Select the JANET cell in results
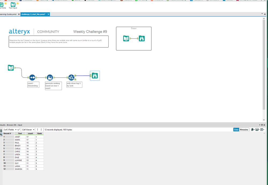Viewport: 268px width, 185px height. (x=20, y=137)
